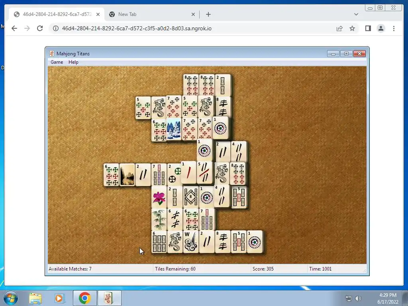This screenshot has height=306, width=408.
Task: Select the 5 sticks tile with red stroke
Action: pos(204,173)
